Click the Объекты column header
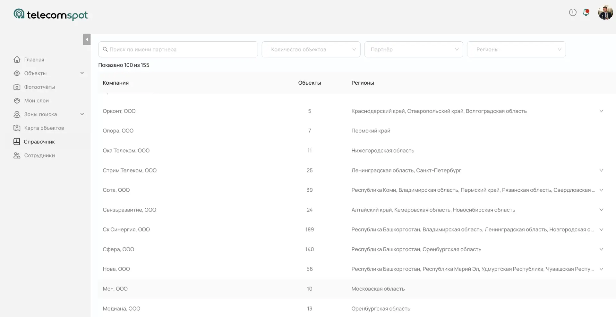 [x=310, y=83]
